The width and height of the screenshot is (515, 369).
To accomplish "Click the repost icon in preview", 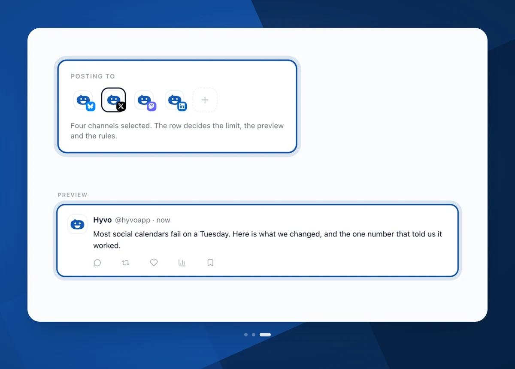I will 126,263.
